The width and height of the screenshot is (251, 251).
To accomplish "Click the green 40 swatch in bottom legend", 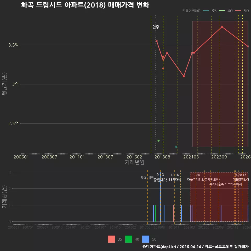I will pos(129,239).
